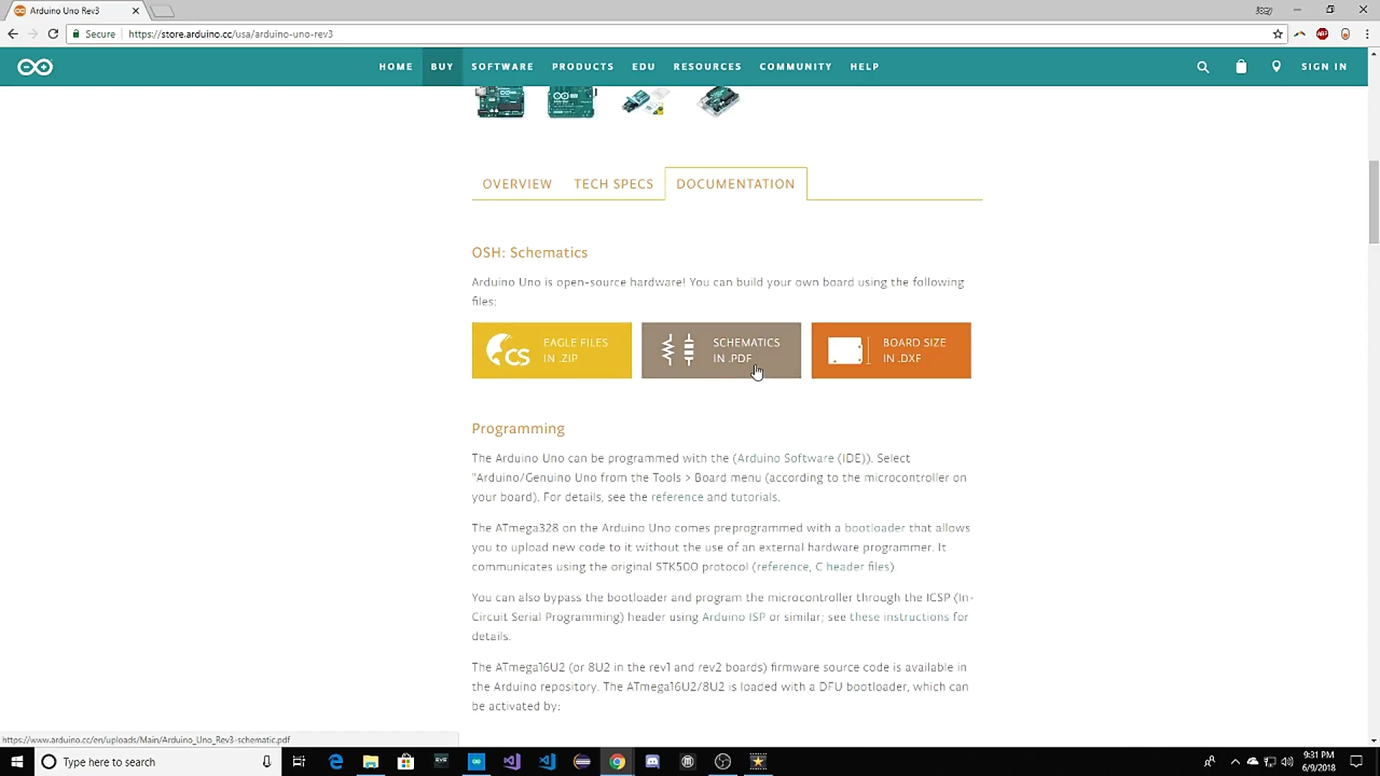This screenshot has width=1380, height=776.
Task: Open the Software menu item
Action: coord(502,67)
